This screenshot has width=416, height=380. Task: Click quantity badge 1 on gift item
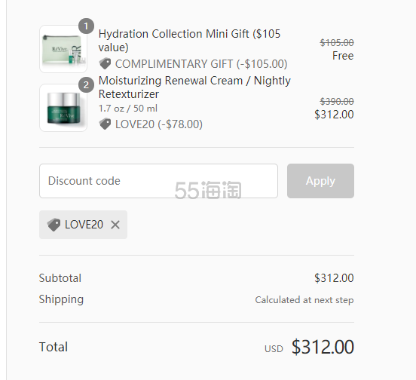pyautogui.click(x=86, y=26)
